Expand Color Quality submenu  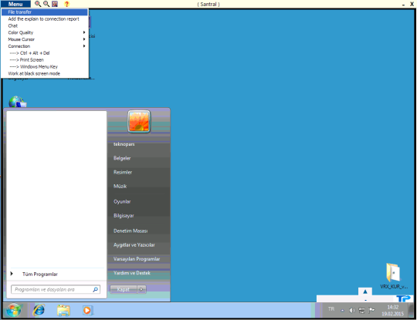pyautogui.click(x=45, y=32)
